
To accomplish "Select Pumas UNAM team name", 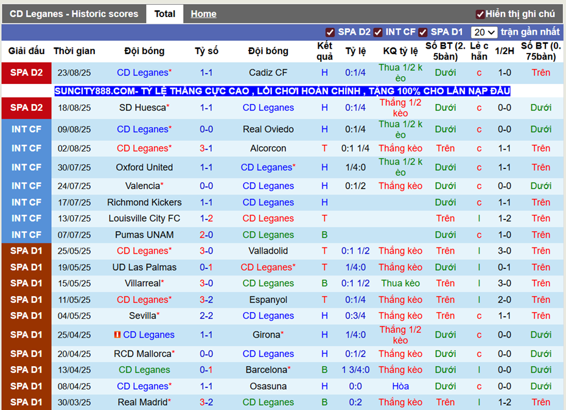I will coord(144,235).
